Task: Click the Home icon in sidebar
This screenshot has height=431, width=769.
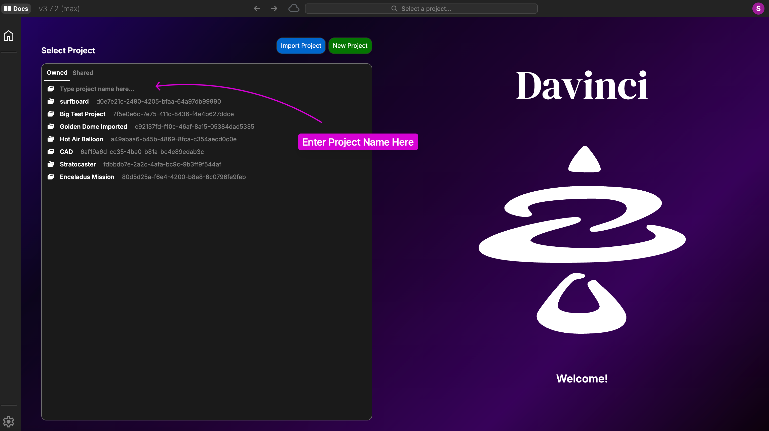Action: (x=8, y=35)
